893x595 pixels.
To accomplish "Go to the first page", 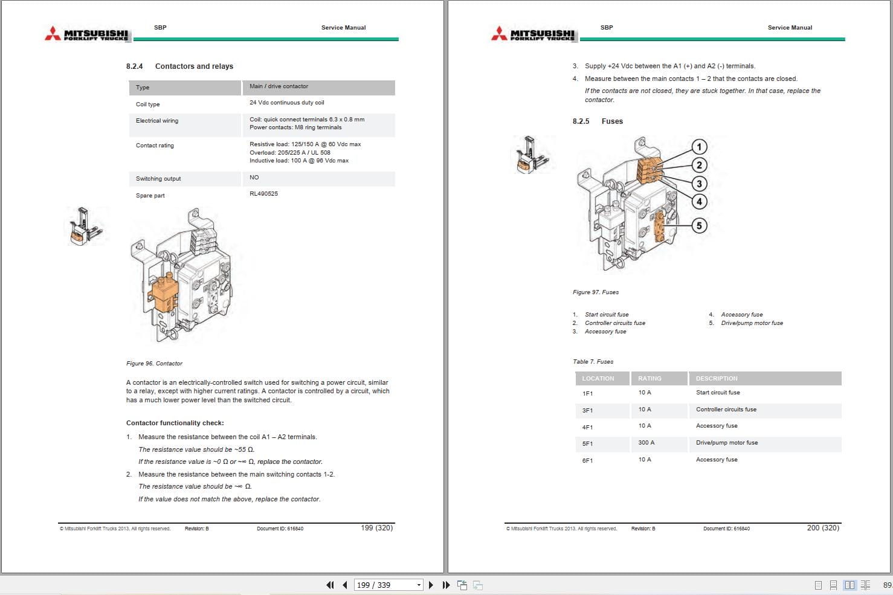I will tap(330, 585).
